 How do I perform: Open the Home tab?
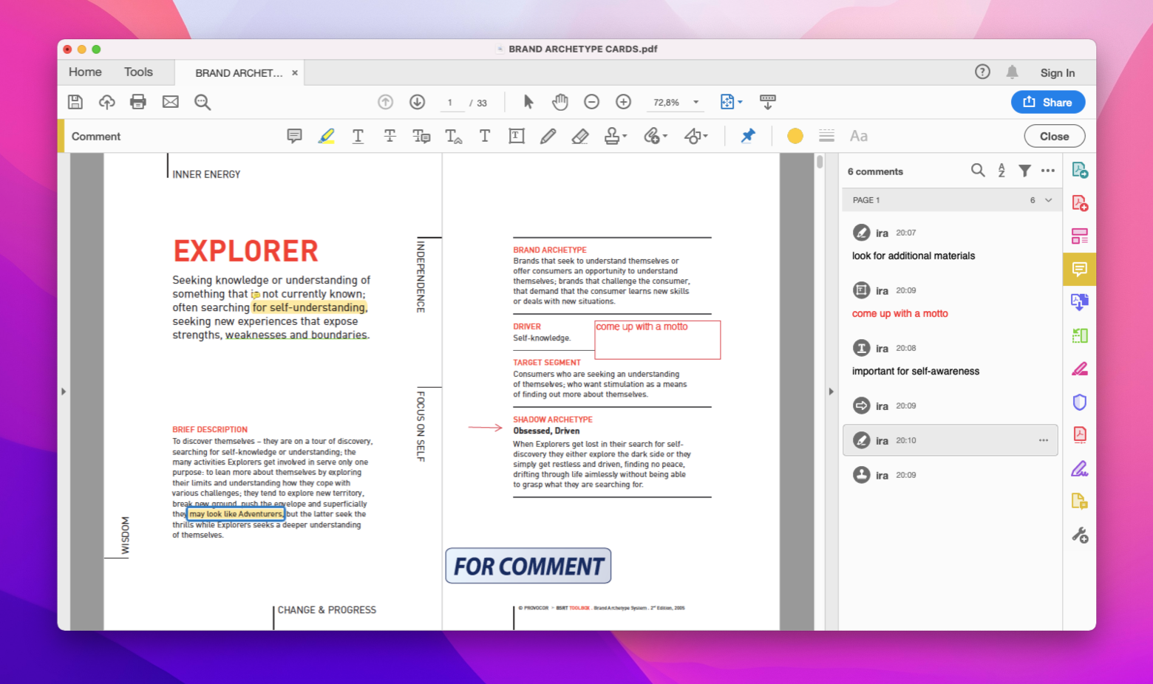(84, 72)
